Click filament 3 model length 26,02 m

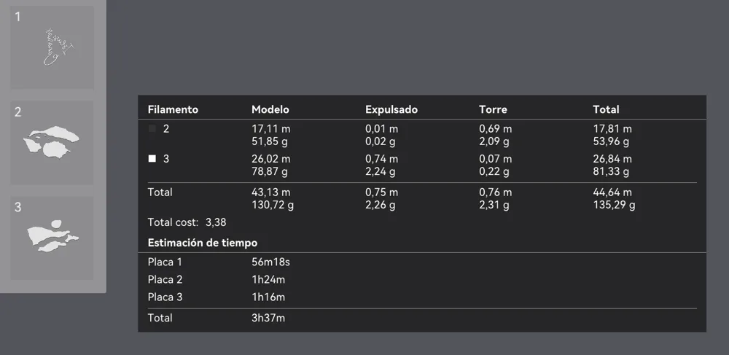[271, 159]
